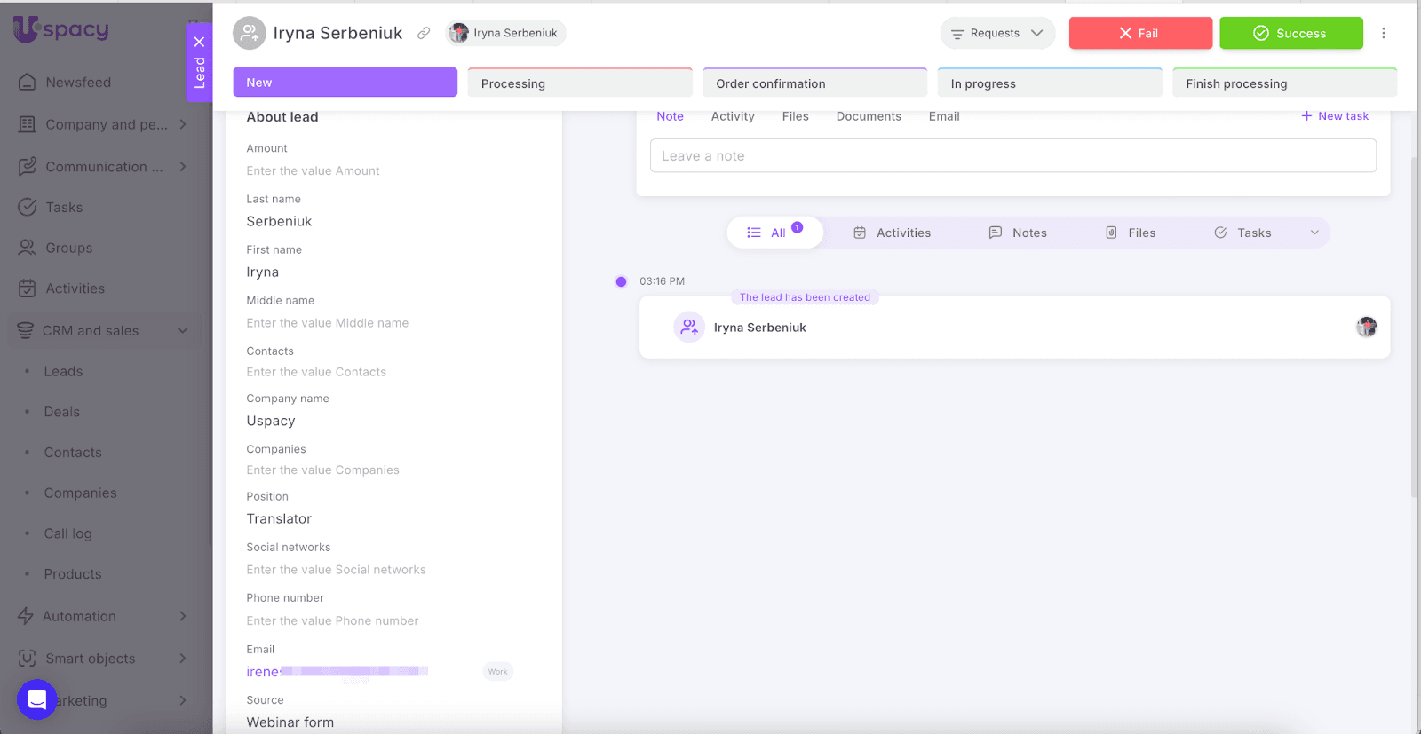Filter timeline by Notes
This screenshot has height=734, width=1421.
coord(1018,233)
